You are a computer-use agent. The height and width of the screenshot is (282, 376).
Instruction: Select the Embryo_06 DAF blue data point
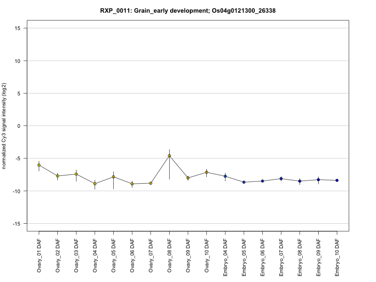(x=262, y=181)
